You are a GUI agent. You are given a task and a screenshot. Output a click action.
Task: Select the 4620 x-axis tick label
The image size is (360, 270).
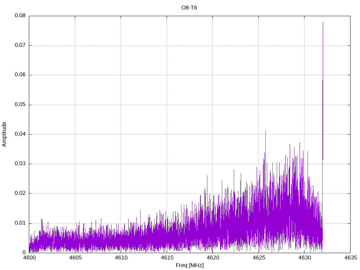point(212,258)
